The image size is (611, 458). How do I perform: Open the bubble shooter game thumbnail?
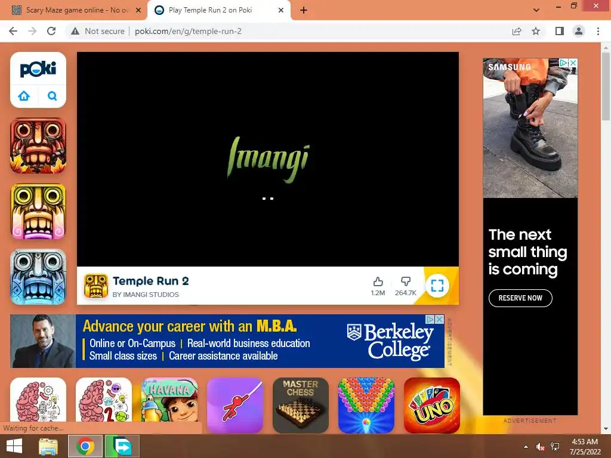click(x=366, y=405)
